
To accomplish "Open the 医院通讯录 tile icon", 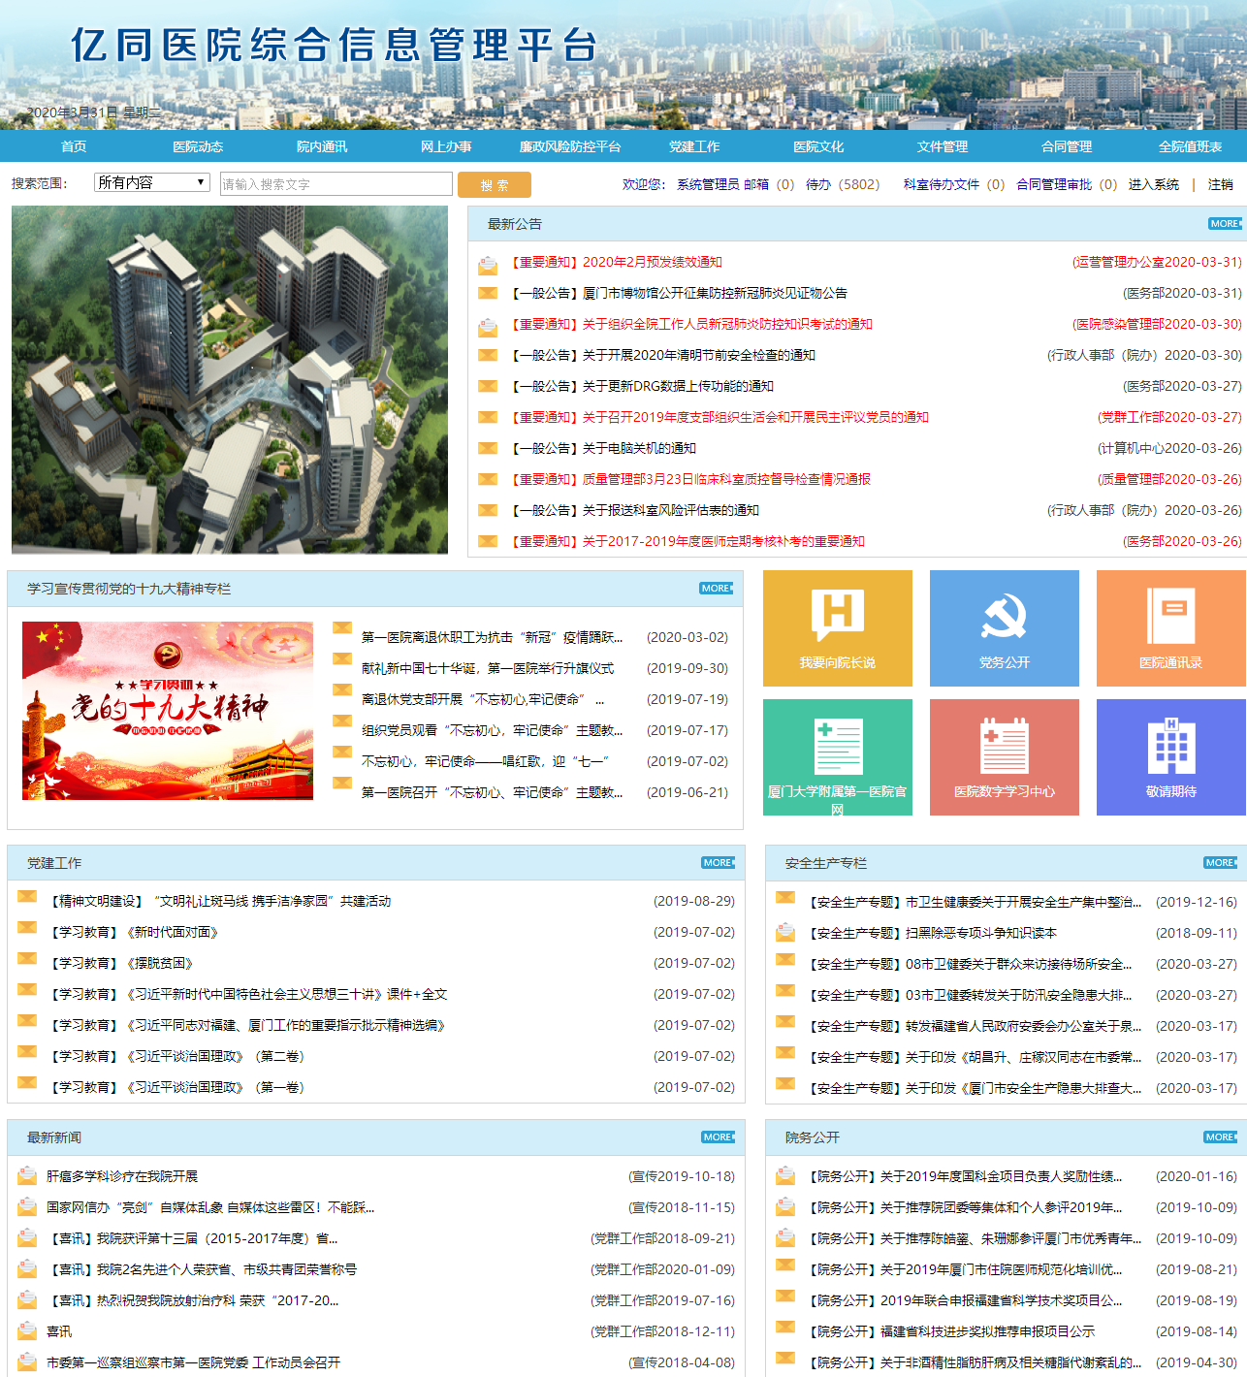I will (1170, 616).
